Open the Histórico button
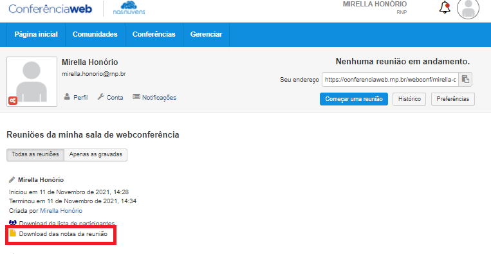Image resolution: width=491 pixels, height=254 pixels. coord(409,99)
